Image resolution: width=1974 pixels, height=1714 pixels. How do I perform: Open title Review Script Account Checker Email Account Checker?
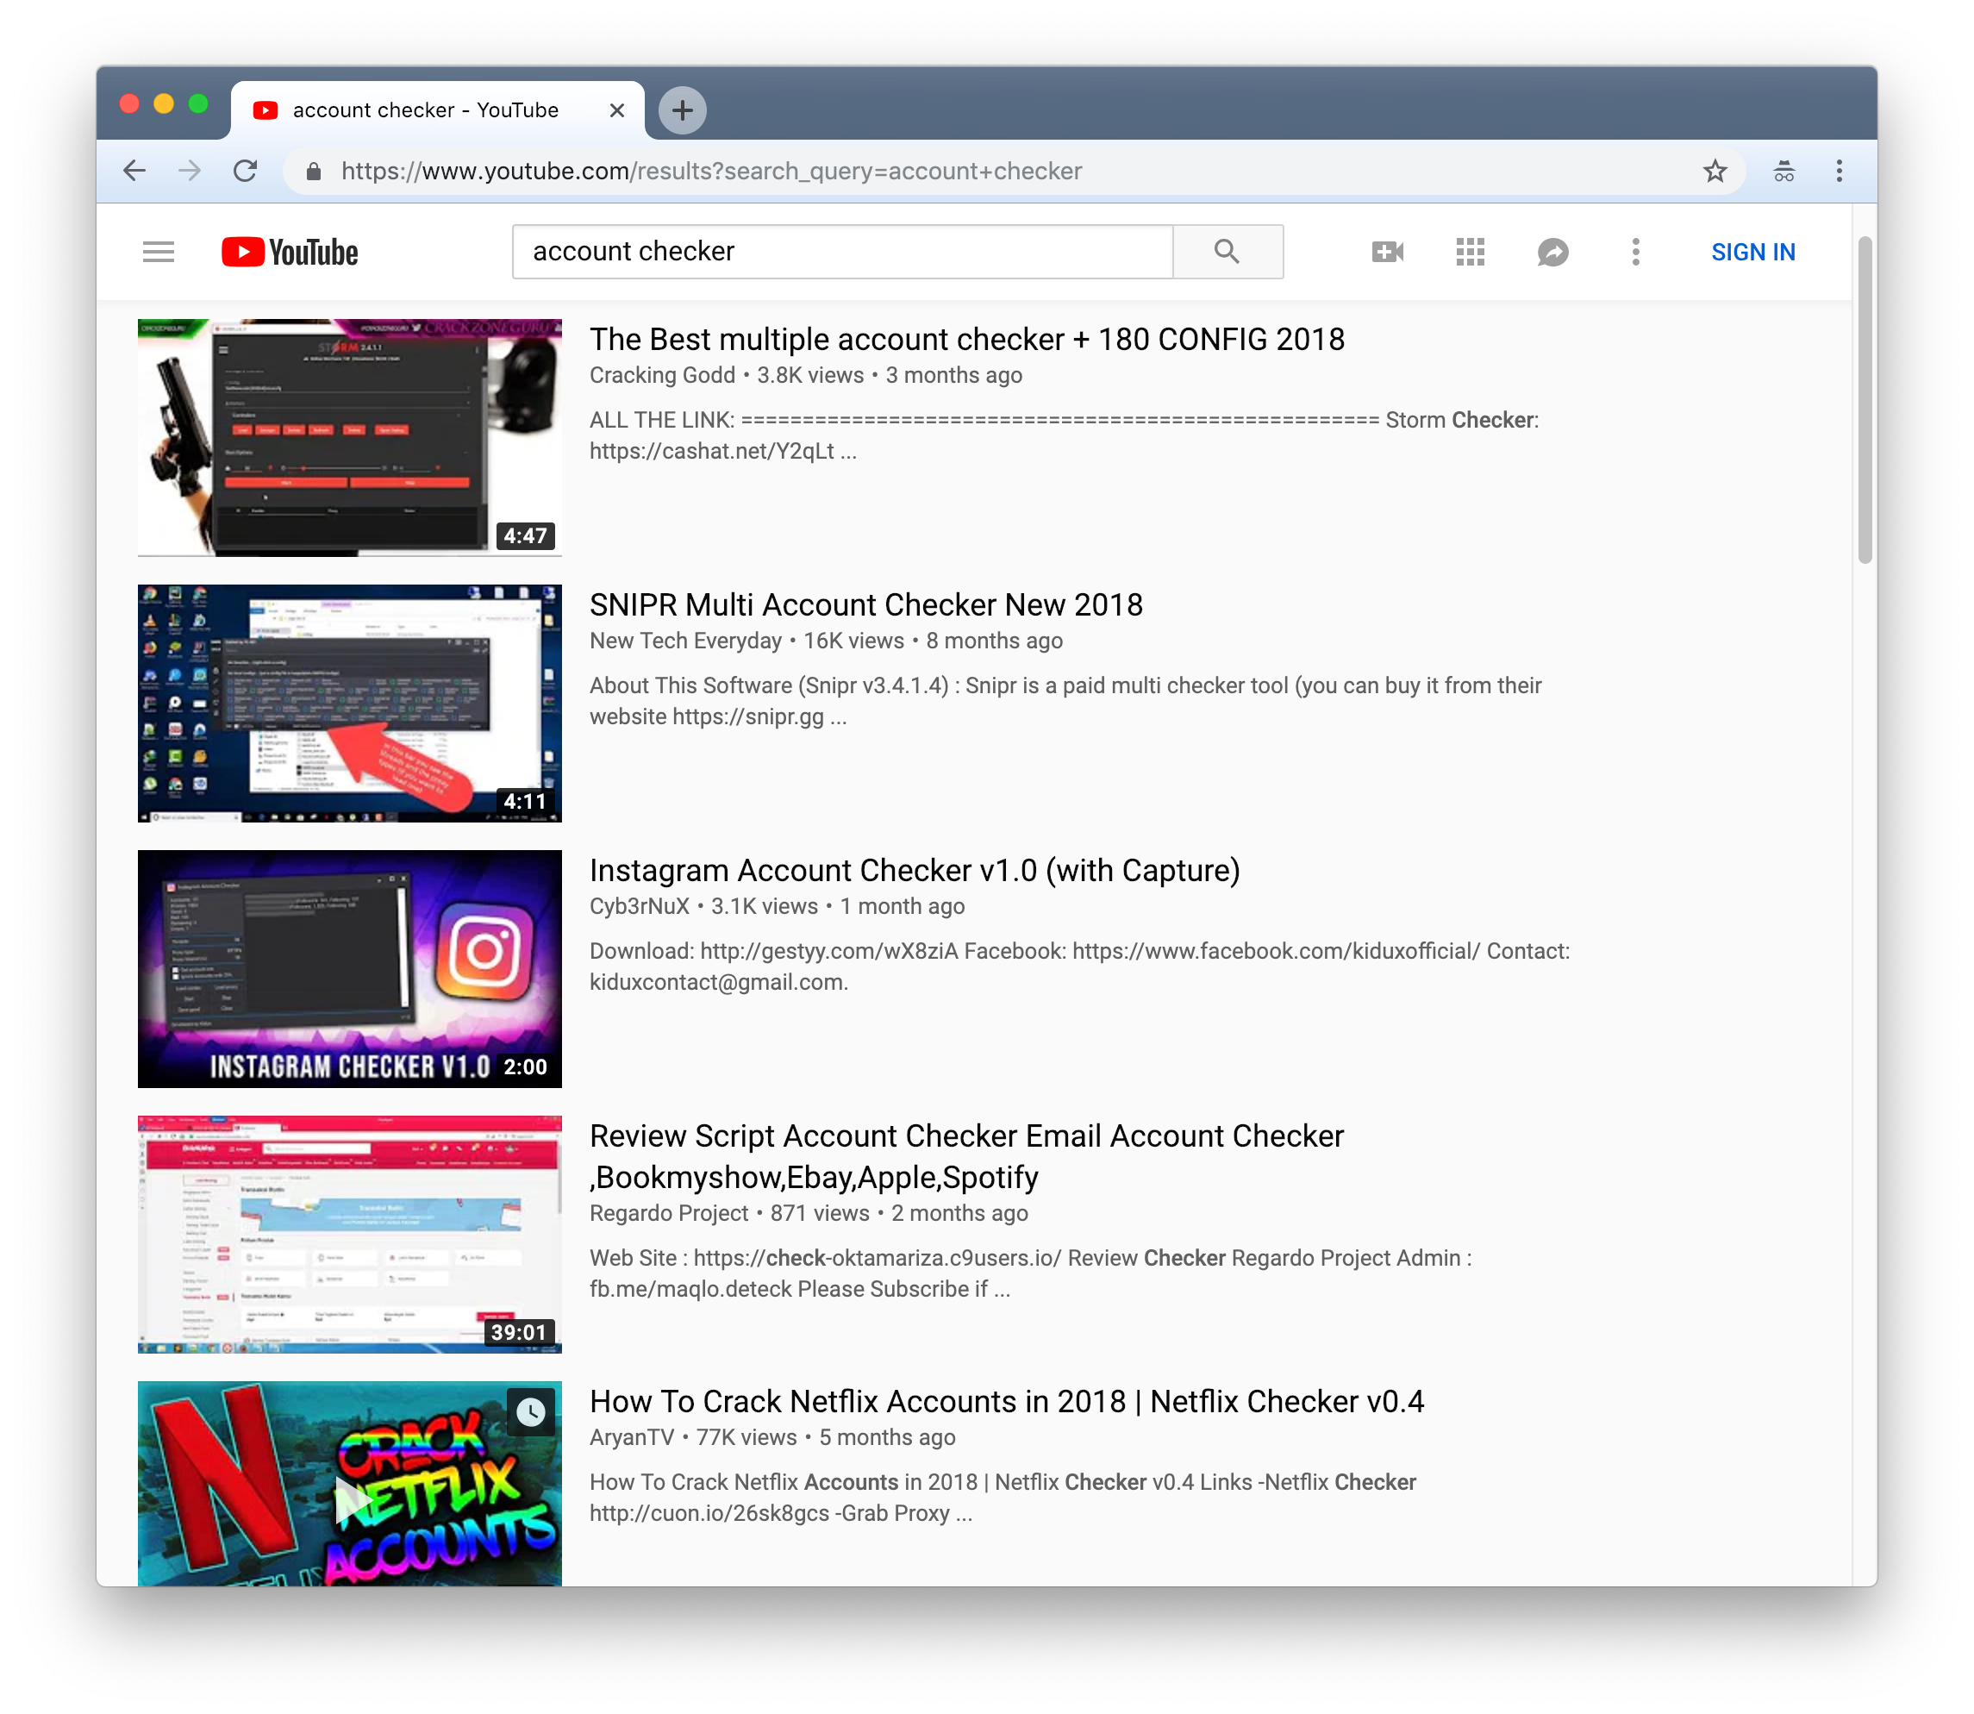click(x=967, y=1156)
